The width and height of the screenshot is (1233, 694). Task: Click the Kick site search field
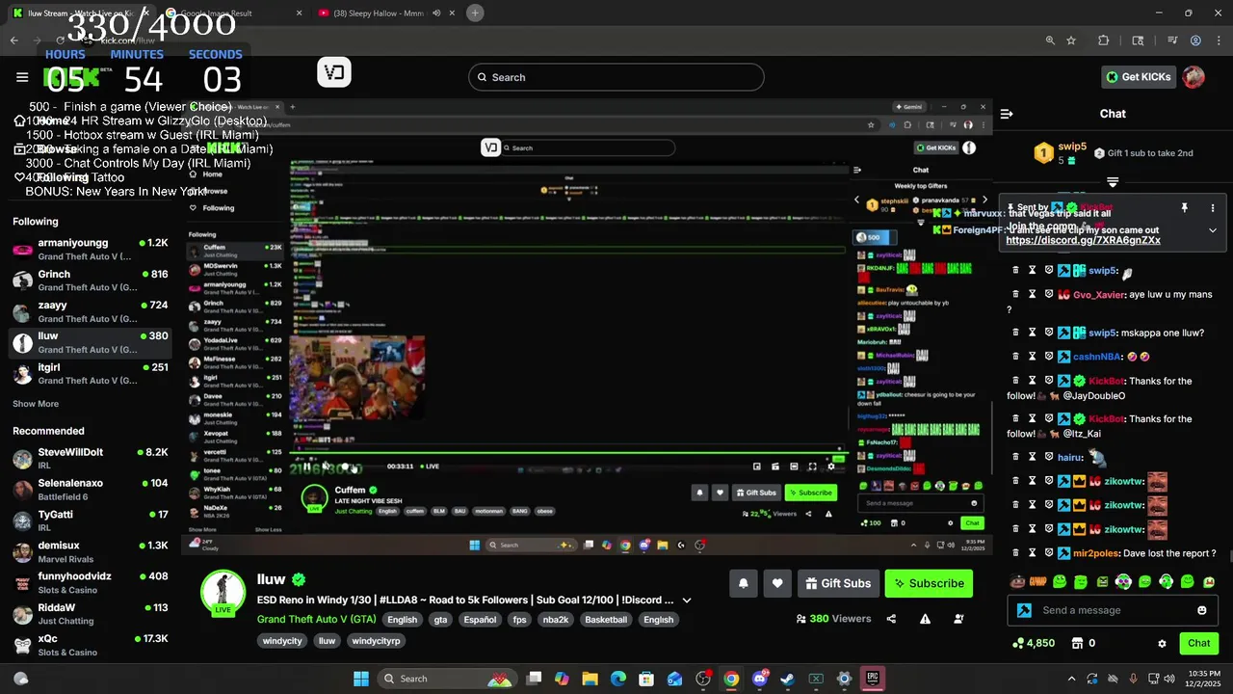click(x=616, y=77)
